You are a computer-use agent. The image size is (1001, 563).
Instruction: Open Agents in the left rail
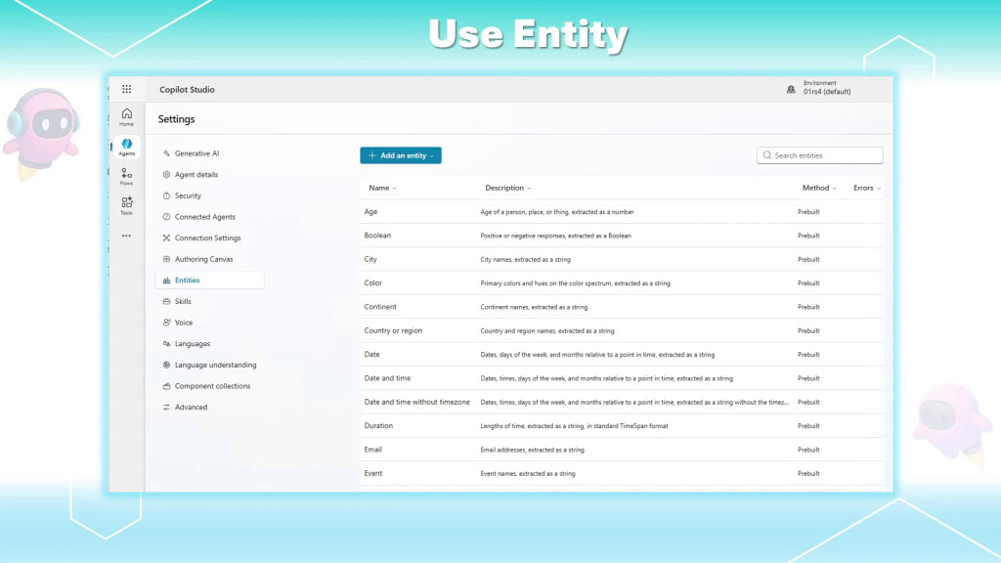(x=126, y=147)
